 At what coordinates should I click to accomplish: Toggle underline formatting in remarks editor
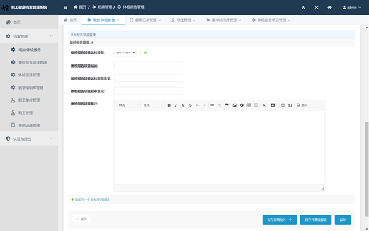183,105
